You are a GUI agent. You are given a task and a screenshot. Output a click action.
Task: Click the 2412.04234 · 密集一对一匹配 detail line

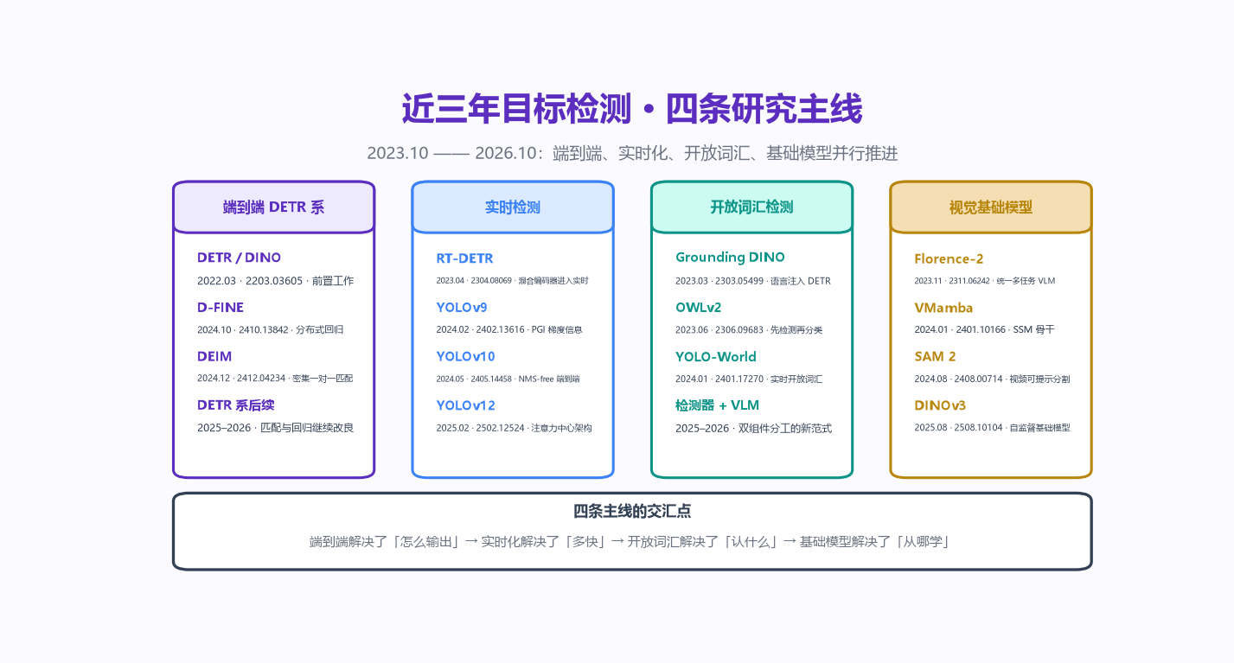[275, 379]
